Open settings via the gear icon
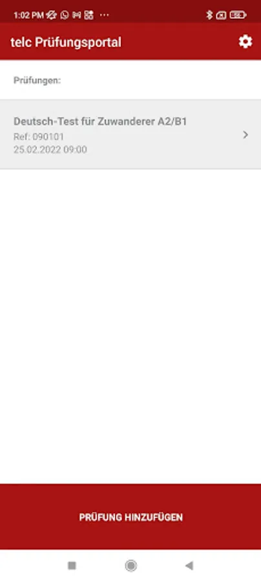 tap(245, 42)
